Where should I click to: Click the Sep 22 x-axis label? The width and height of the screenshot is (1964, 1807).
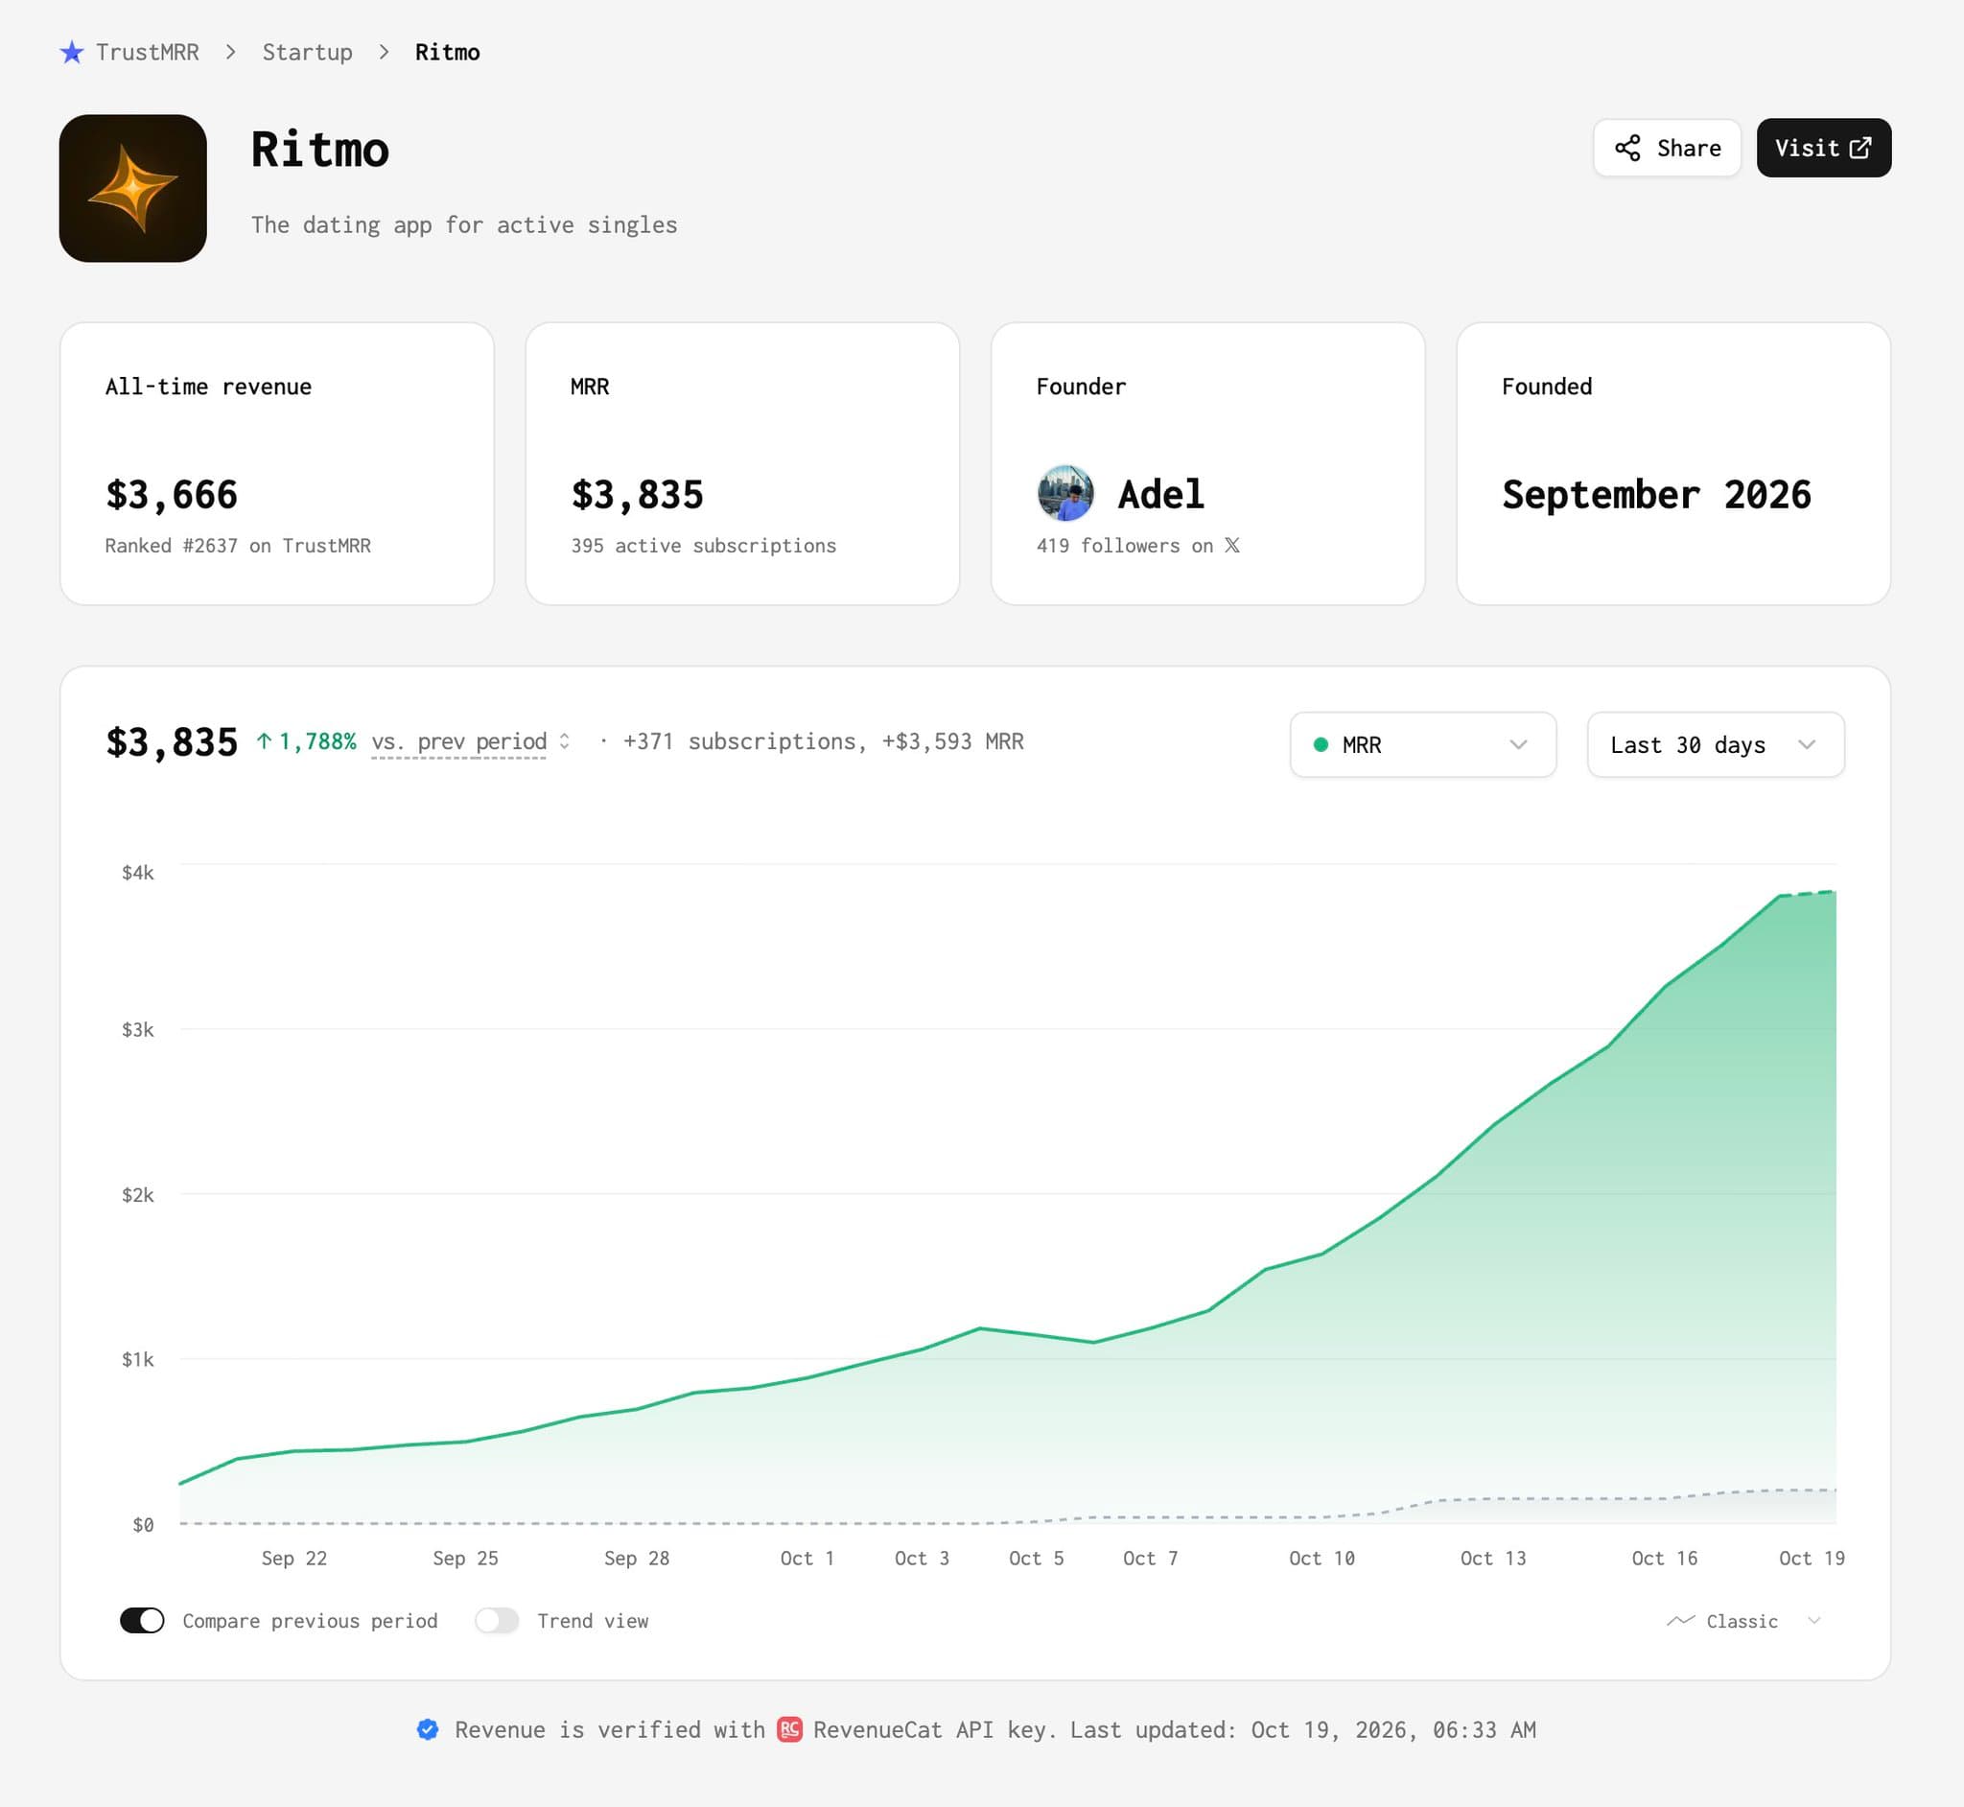pos(293,1558)
